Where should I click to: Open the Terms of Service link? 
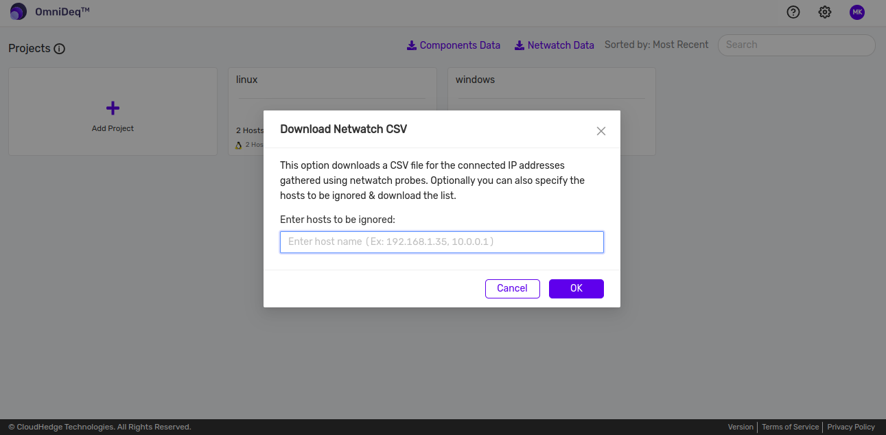pyautogui.click(x=791, y=427)
